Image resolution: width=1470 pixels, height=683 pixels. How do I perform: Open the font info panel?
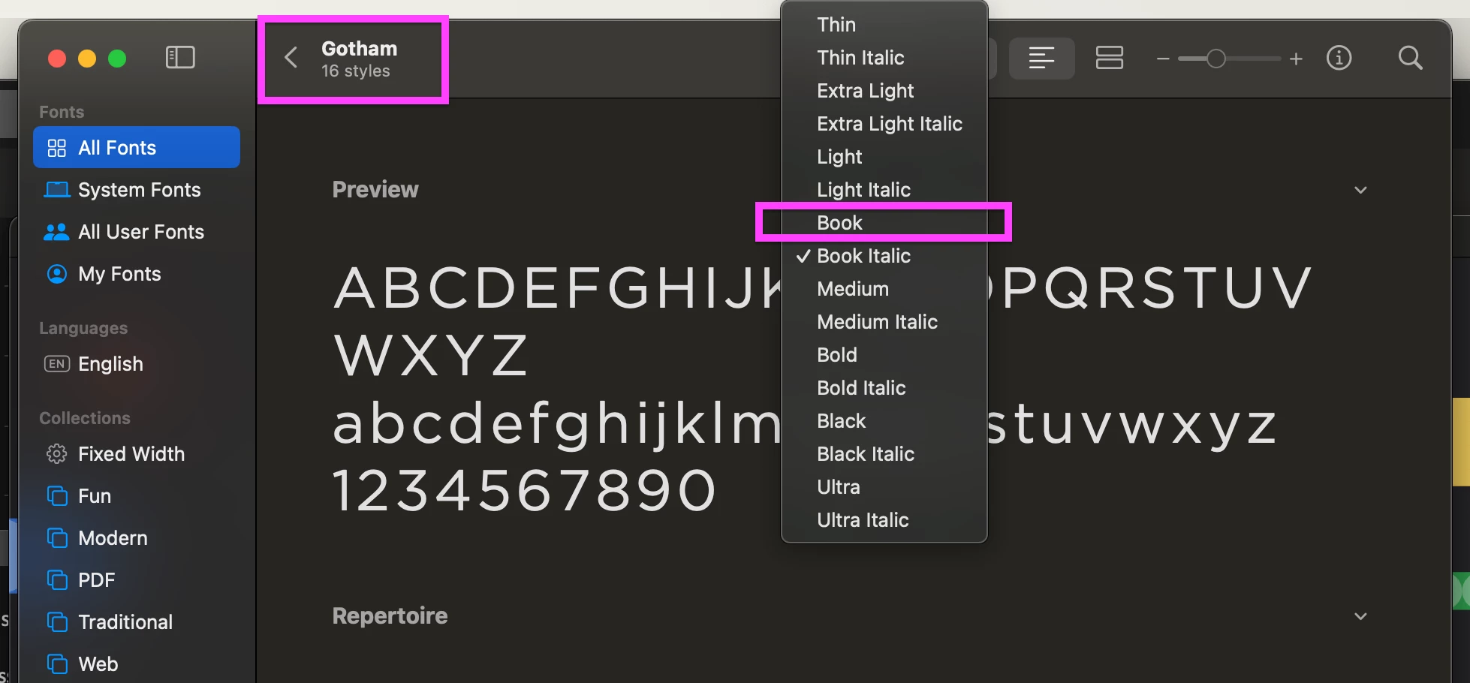[1339, 58]
